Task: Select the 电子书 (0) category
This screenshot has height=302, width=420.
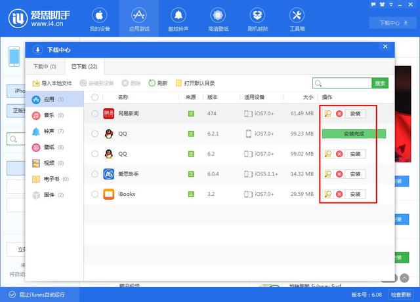Action: (x=54, y=179)
